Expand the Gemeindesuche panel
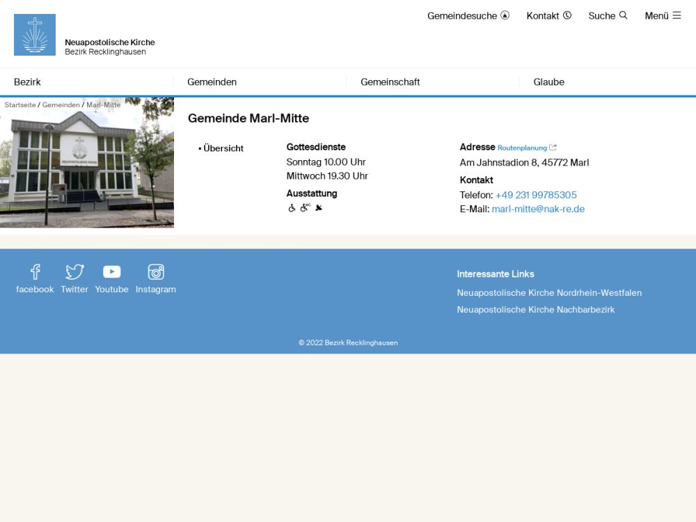The width and height of the screenshot is (696, 522). click(x=468, y=15)
